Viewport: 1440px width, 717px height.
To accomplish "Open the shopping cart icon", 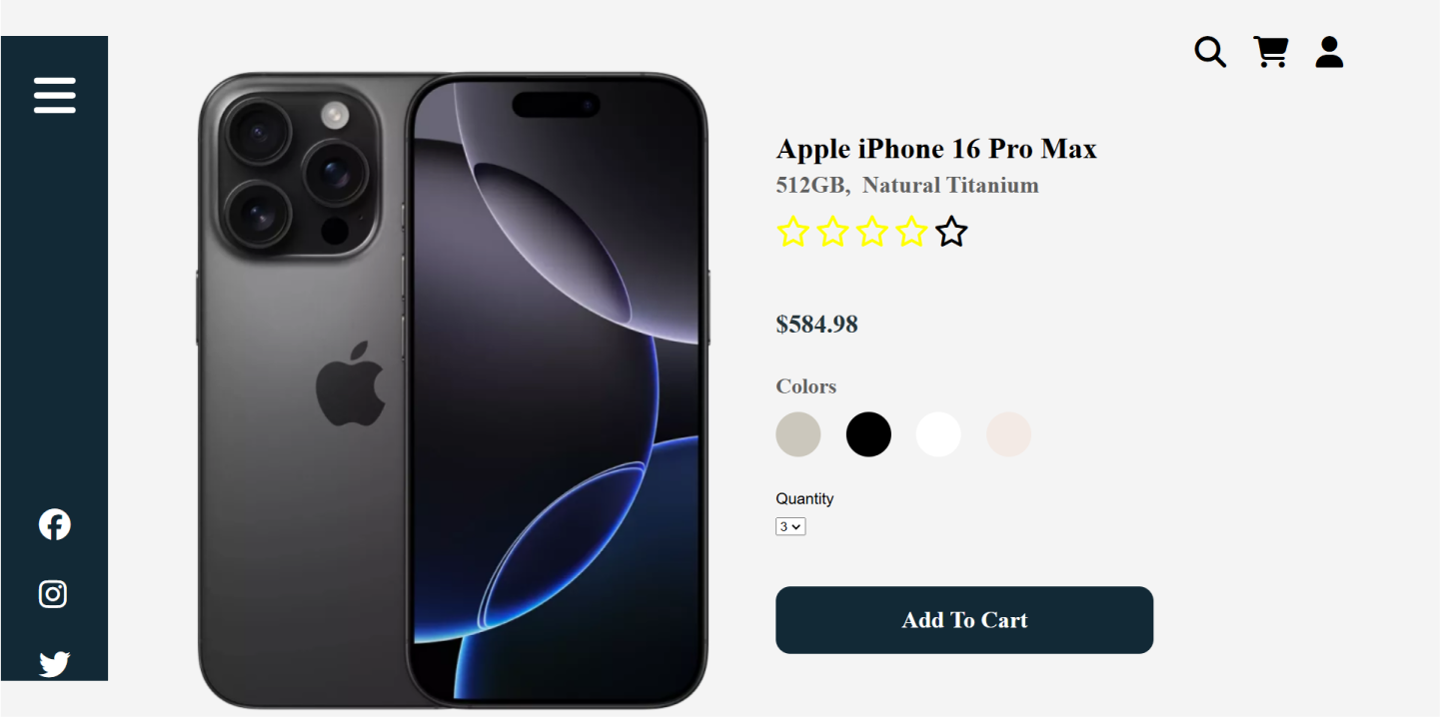I will coord(1270,52).
